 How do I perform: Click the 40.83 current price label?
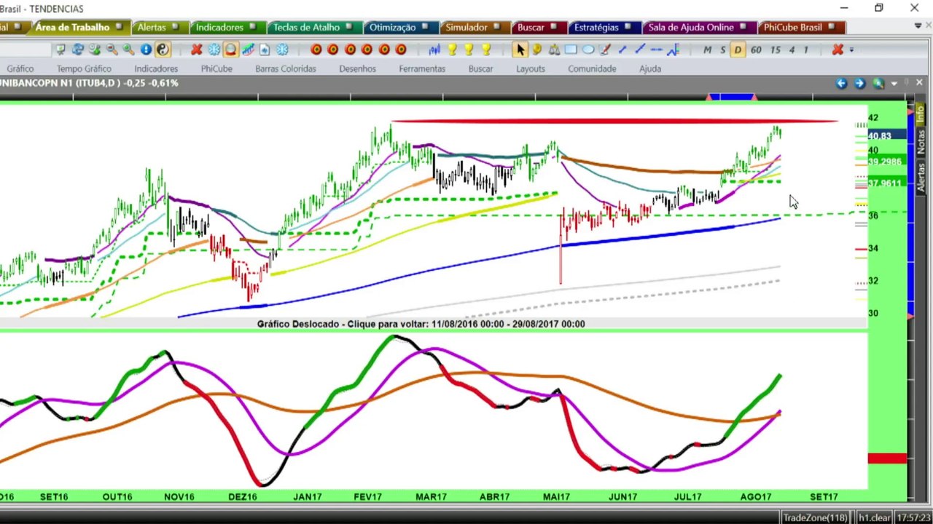[x=886, y=135]
